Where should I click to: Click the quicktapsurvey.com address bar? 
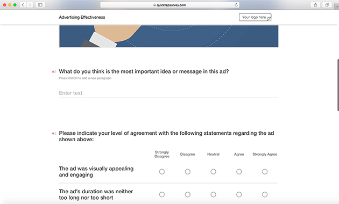point(169,5)
